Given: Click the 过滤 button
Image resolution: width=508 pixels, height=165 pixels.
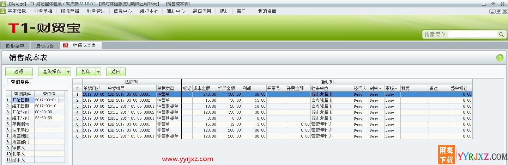Looking at the screenshot, I should [19, 72].
